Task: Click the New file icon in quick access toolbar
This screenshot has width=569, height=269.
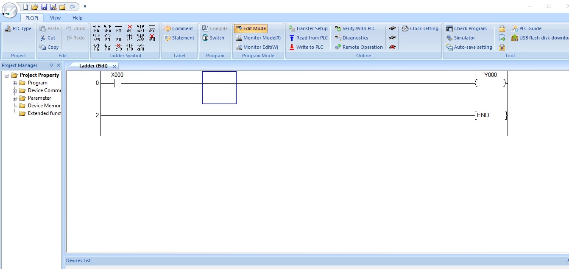Action: pyautogui.click(x=25, y=7)
